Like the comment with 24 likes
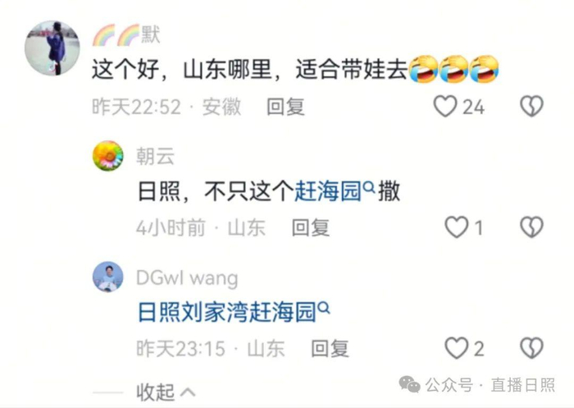The image size is (574, 408). point(444,106)
